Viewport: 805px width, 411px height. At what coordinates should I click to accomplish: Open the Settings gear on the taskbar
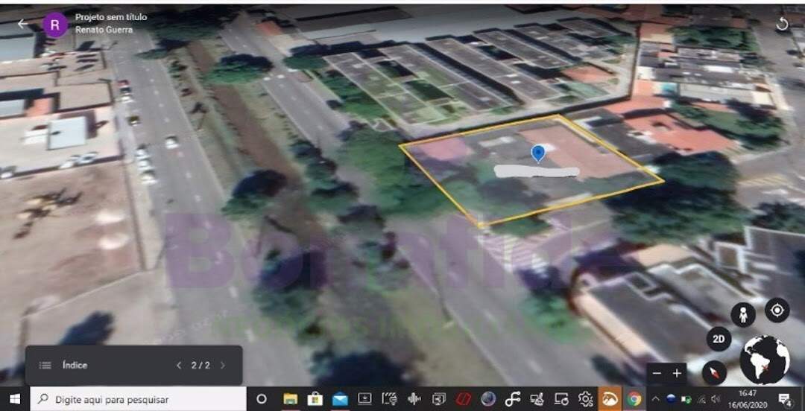tap(585, 399)
